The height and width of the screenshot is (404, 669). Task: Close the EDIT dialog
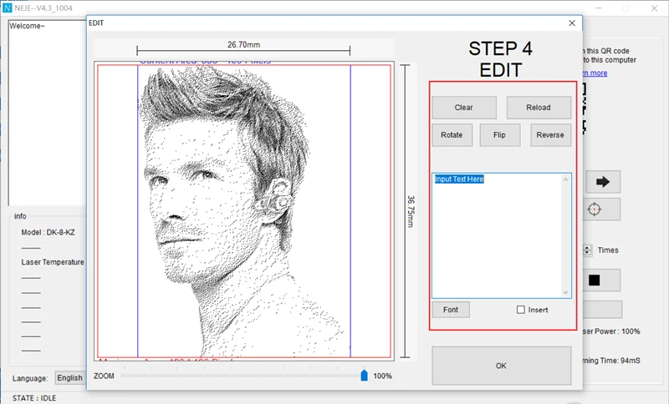(x=572, y=23)
